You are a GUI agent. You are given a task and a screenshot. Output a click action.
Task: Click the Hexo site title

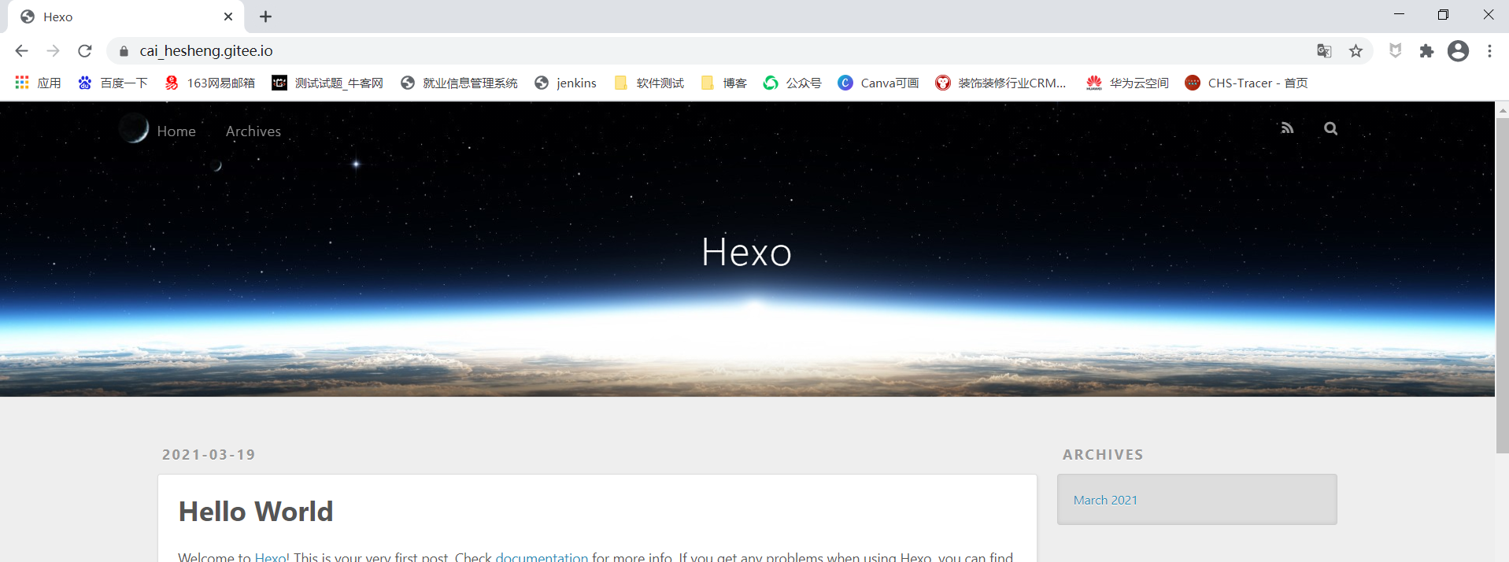click(746, 253)
